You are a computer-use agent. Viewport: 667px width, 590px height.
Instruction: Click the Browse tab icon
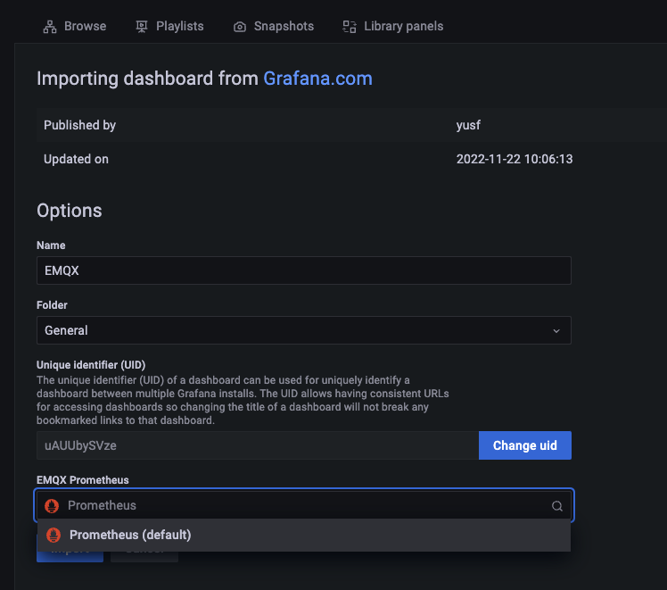[x=50, y=27]
